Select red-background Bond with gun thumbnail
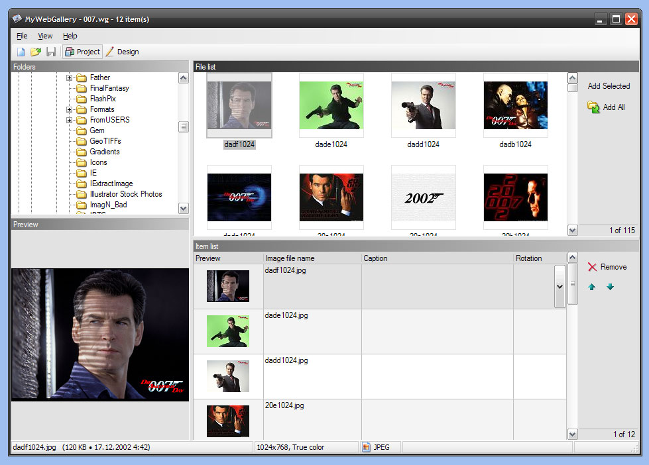Screen dimensions: 649x465 tap(331, 197)
